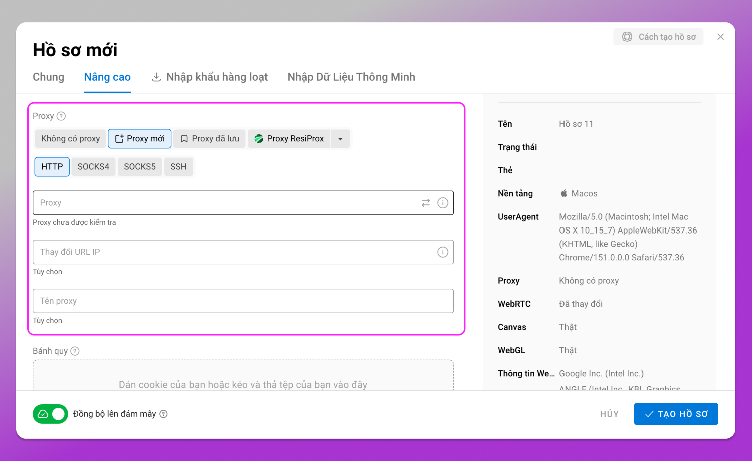
Task: Switch to the Chung tab
Action: [49, 77]
